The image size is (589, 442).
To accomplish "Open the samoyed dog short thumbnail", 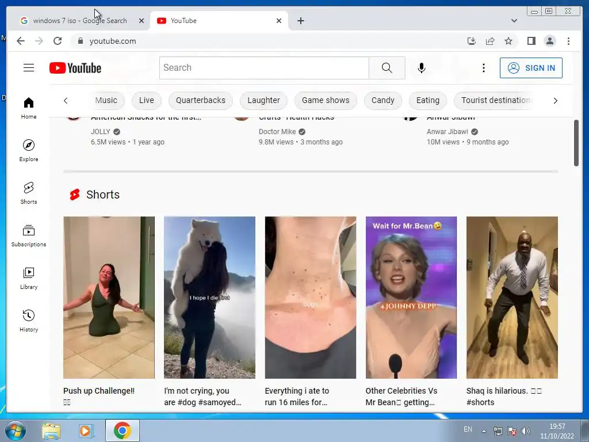I will point(209,298).
